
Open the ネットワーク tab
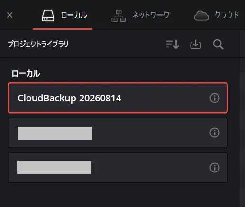pyautogui.click(x=140, y=15)
